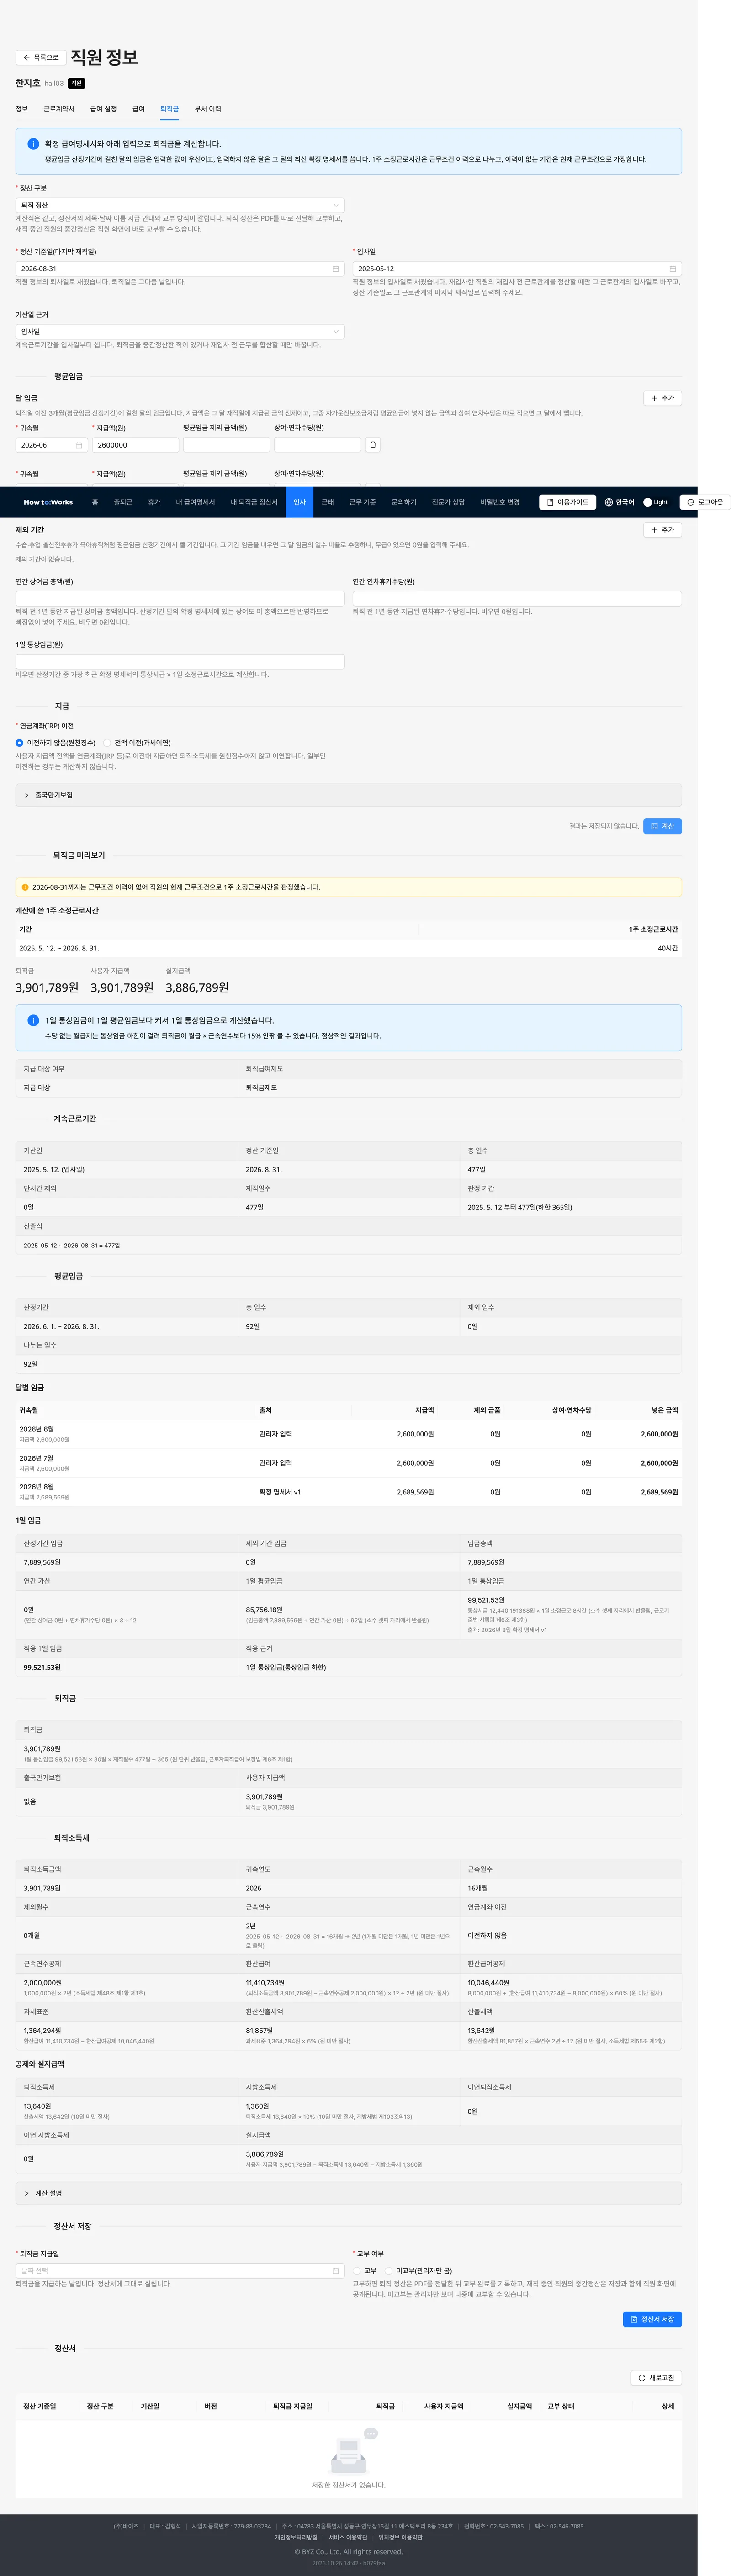Add a 달 임금 row with 추가

[x=662, y=398]
